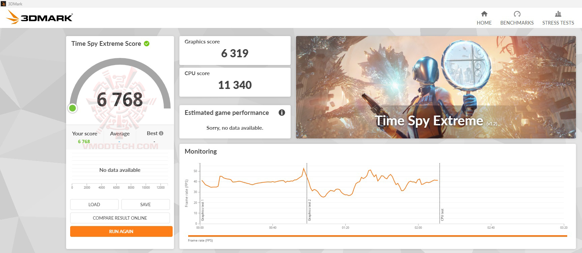
Task: Click the 12000 label on score axis
Action: point(161,188)
